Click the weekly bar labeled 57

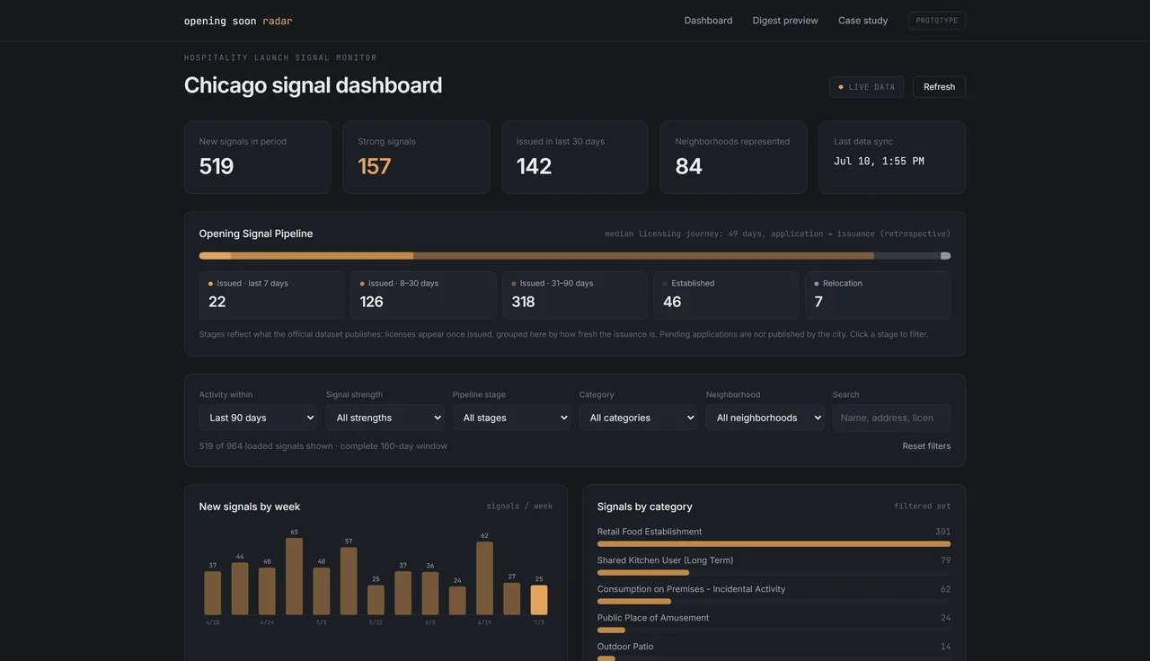coord(349,581)
